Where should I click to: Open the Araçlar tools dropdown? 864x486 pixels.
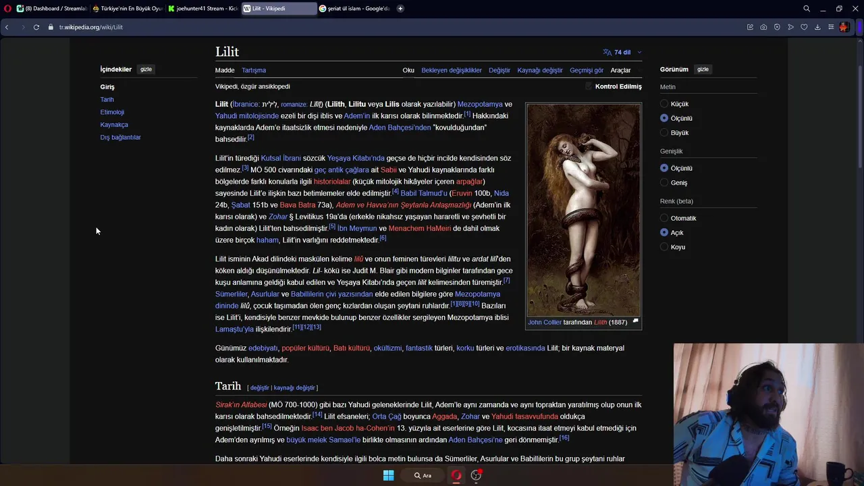(x=620, y=70)
